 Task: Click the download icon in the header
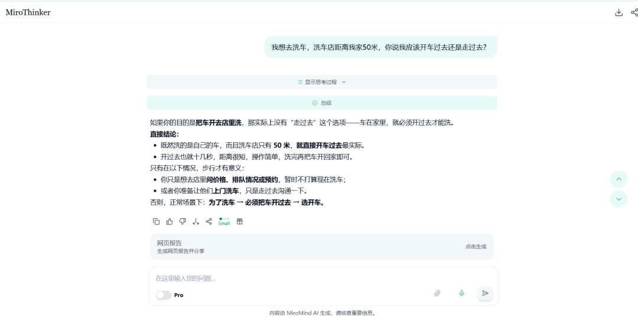619,12
